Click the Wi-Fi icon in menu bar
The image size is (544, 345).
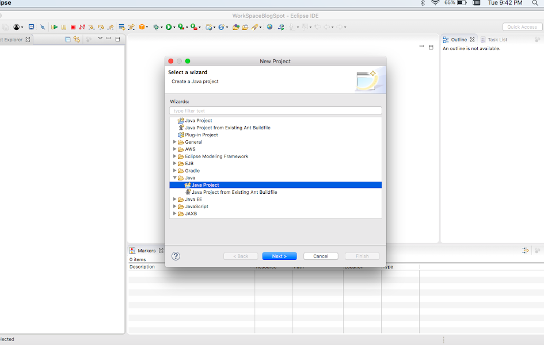tap(435, 3)
